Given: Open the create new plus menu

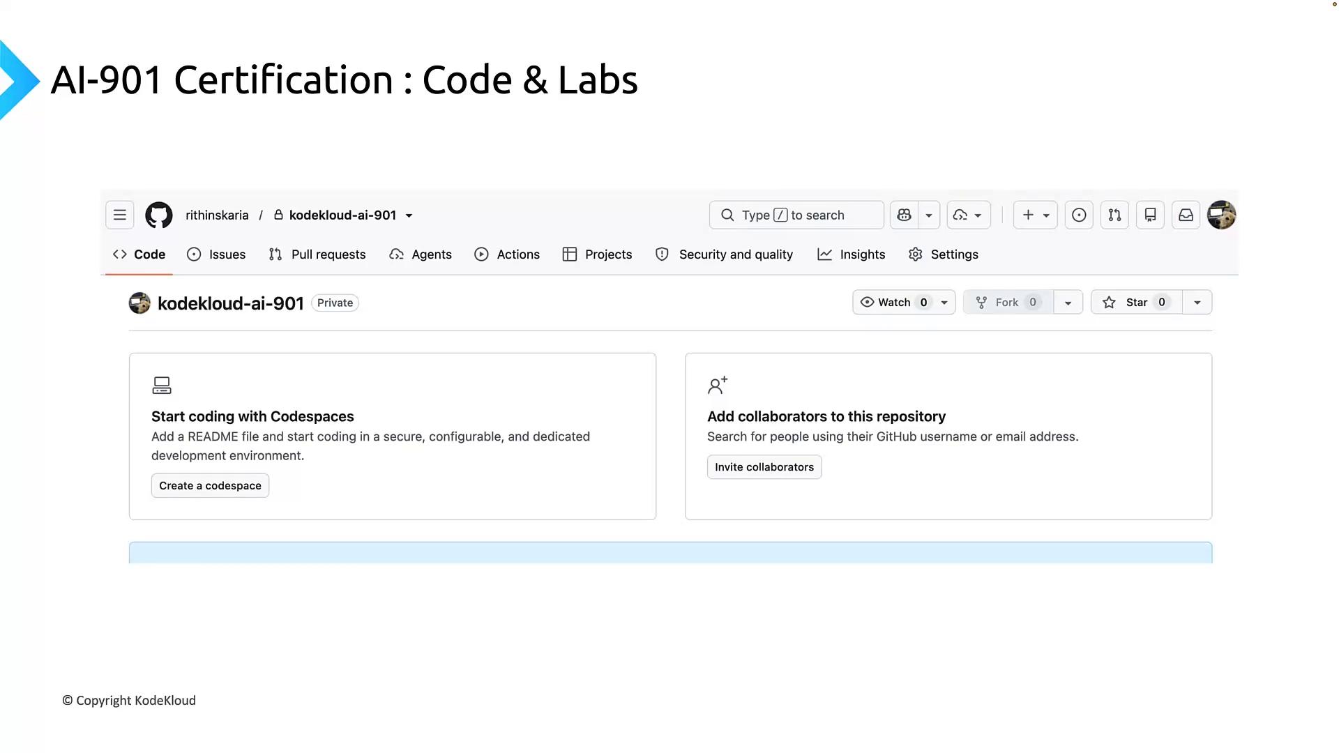Looking at the screenshot, I should 1036,215.
